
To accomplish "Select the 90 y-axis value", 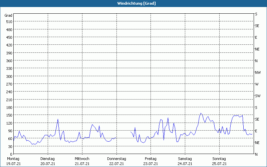I will click(10, 131).
